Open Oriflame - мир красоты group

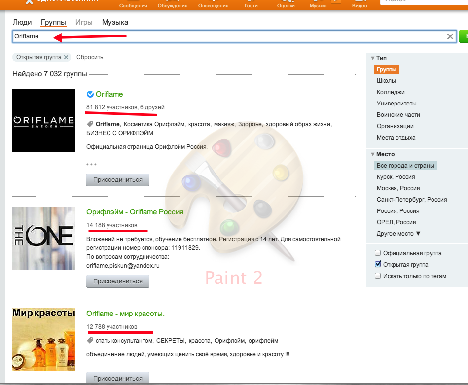(x=125, y=314)
